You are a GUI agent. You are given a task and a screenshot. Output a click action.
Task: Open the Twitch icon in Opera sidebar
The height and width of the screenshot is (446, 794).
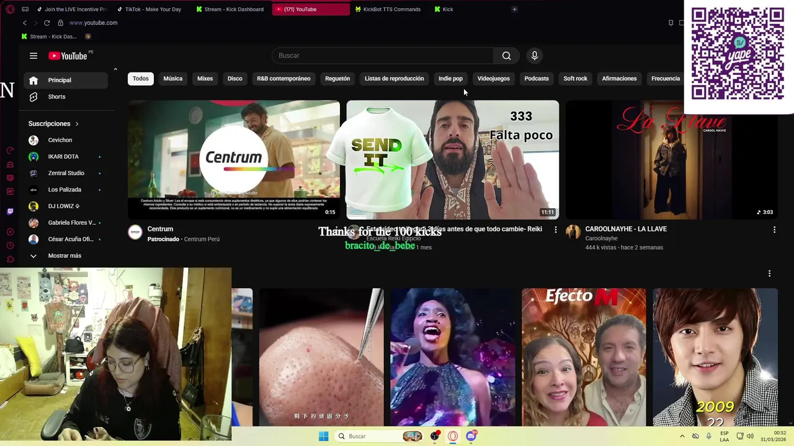(10, 211)
